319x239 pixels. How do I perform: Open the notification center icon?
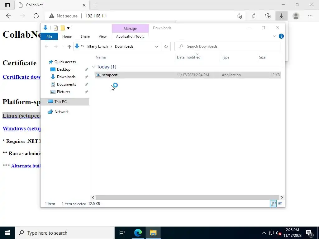click(x=309, y=233)
